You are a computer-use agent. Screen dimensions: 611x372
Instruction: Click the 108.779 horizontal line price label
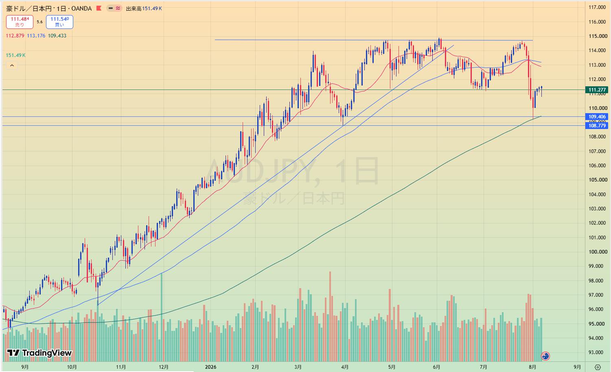click(x=597, y=126)
